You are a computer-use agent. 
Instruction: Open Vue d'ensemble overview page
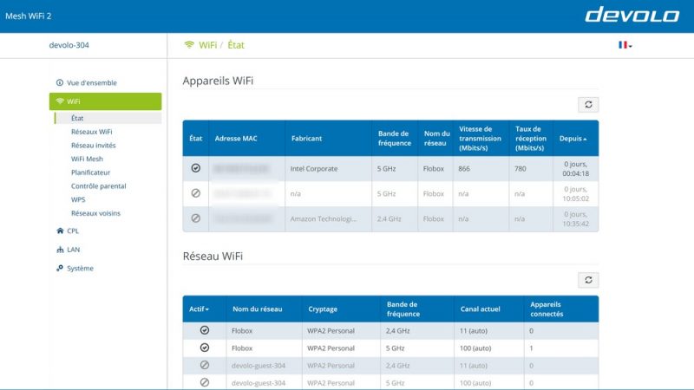click(x=92, y=82)
